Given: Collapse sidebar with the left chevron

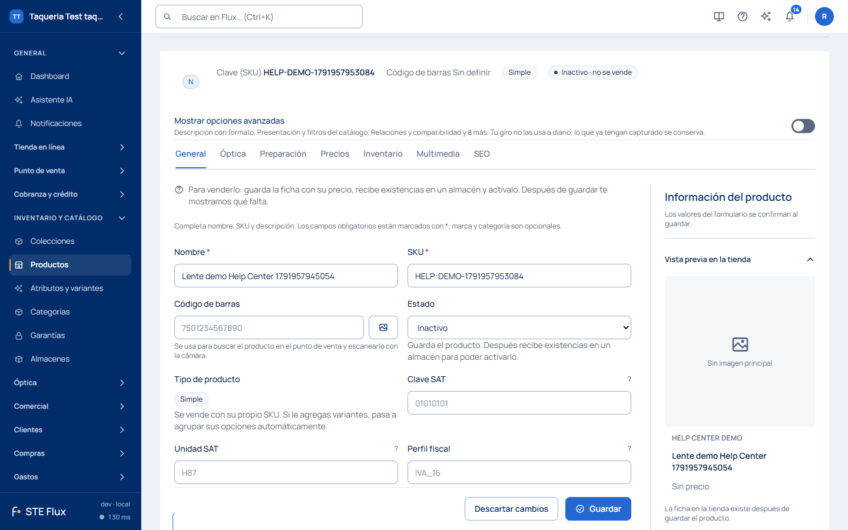Looking at the screenshot, I should [x=121, y=16].
